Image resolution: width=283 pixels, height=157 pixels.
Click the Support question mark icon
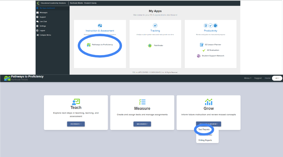[x=37, y=17]
